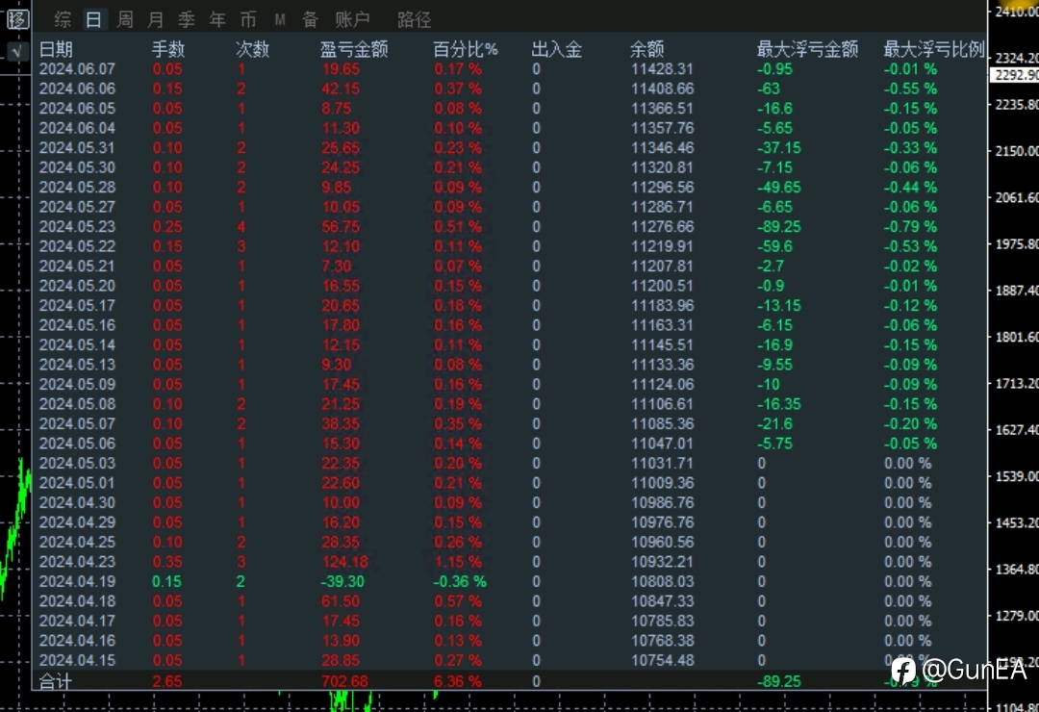
Task: Click the 2024.05.03 date cell
Action: pos(77,464)
